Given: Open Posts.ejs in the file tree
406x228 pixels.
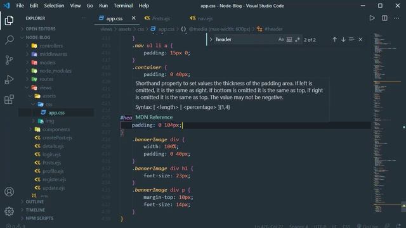Looking at the screenshot, I should (52, 163).
